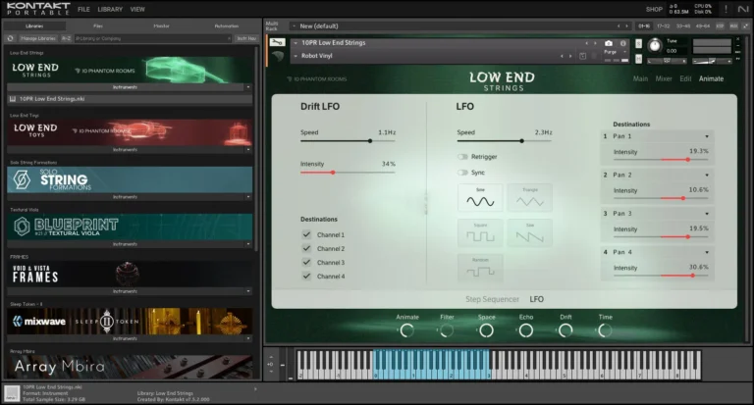Toggle the KSP button in multi rack header
The height and width of the screenshot is (405, 754).
(720, 25)
